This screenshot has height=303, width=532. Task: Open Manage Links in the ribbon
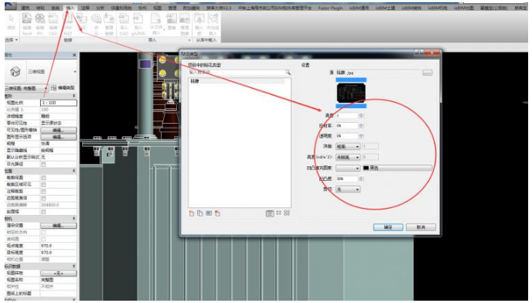(x=109, y=19)
